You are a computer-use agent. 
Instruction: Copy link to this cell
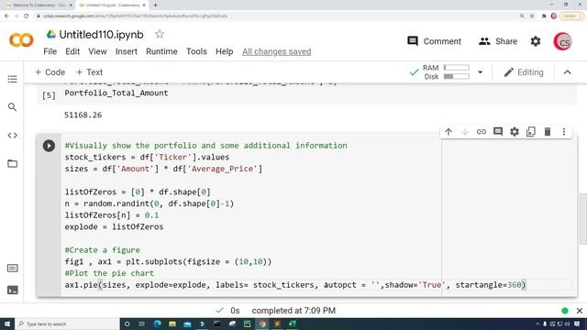pos(482,132)
